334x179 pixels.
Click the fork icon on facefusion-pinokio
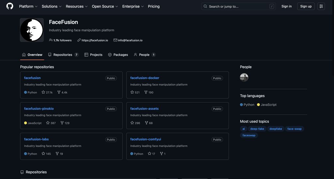pos(62,123)
